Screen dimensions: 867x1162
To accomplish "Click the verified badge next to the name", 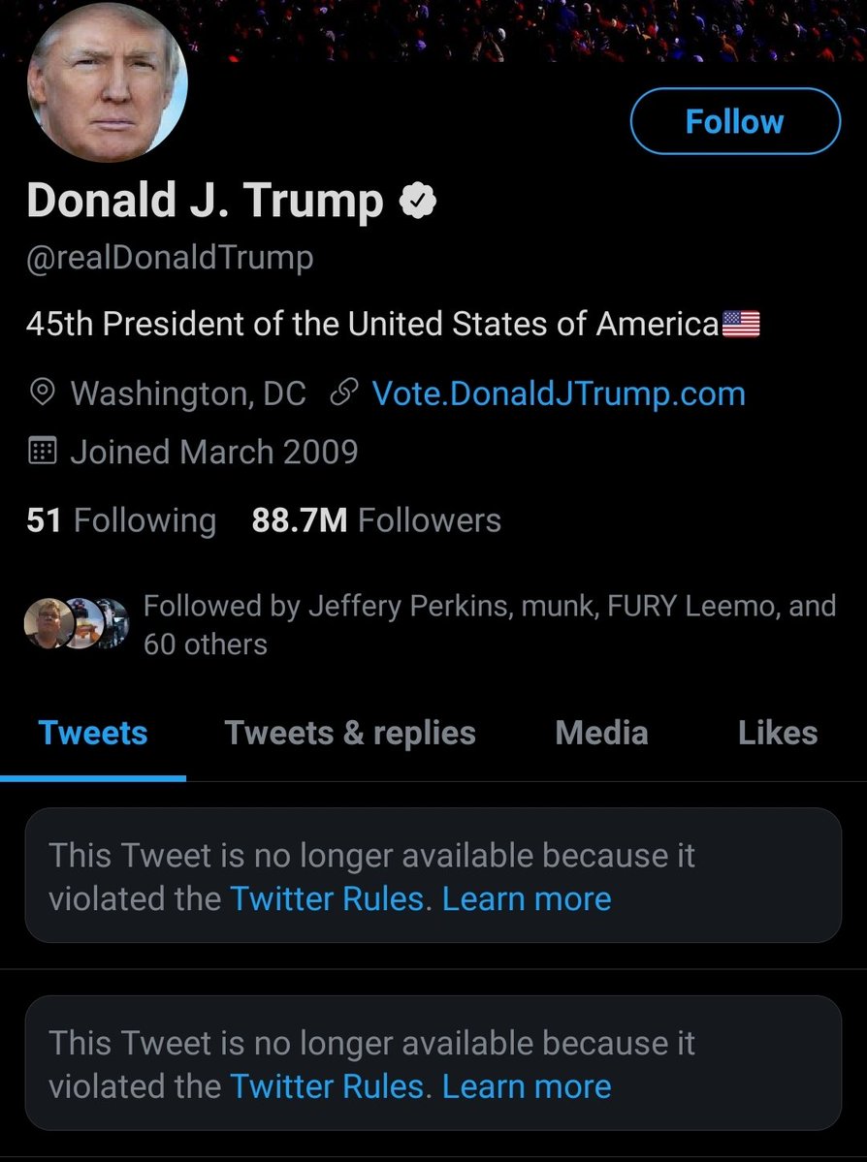I will tap(419, 202).
